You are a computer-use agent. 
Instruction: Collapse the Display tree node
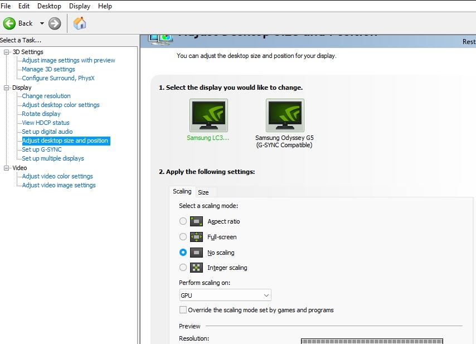click(6, 88)
